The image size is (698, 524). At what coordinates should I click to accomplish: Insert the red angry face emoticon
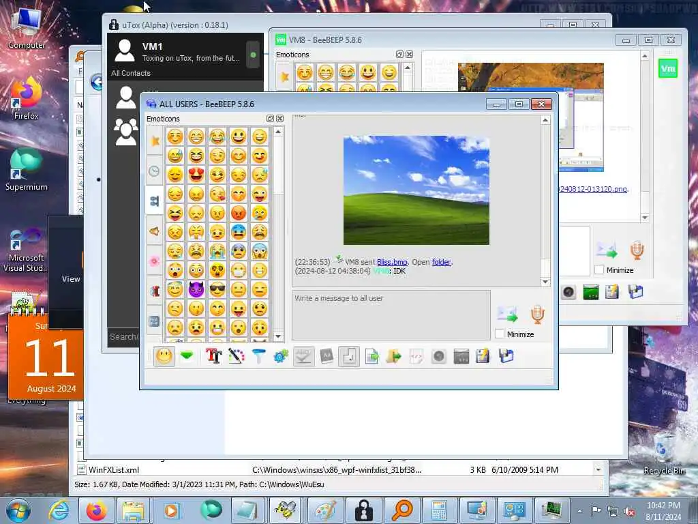click(239, 213)
